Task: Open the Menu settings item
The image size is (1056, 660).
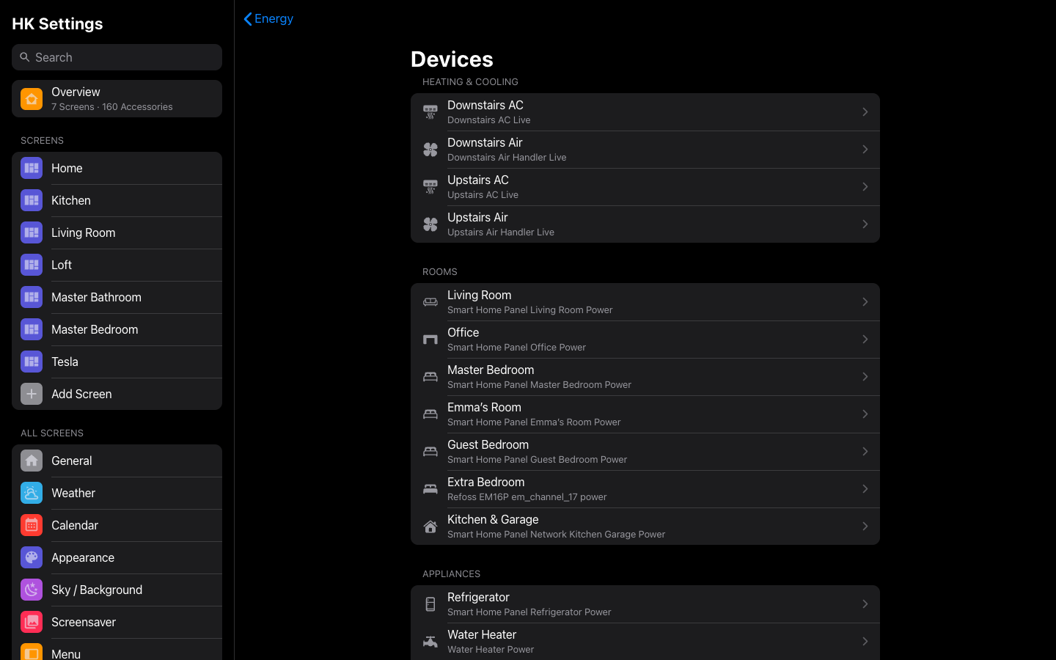Action: [117, 650]
